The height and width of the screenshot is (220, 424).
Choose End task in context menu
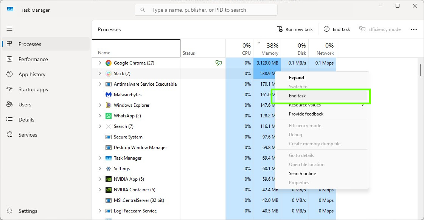point(297,96)
